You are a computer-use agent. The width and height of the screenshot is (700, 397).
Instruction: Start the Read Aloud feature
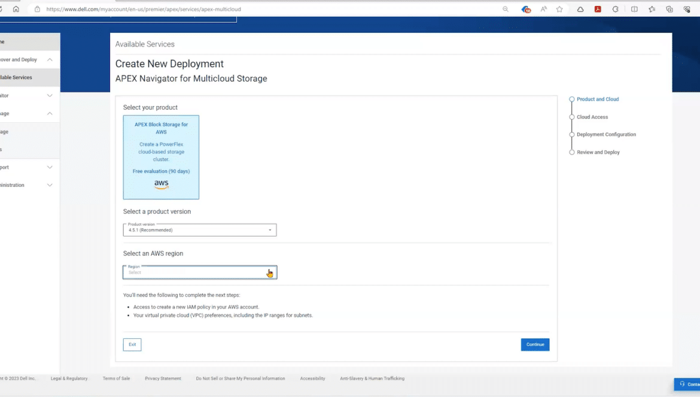click(544, 9)
